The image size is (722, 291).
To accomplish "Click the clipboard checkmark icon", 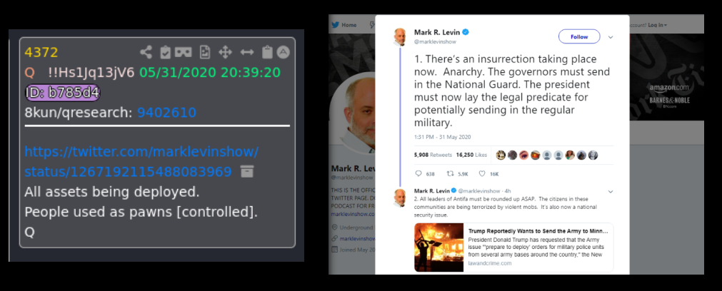I will pos(165,52).
